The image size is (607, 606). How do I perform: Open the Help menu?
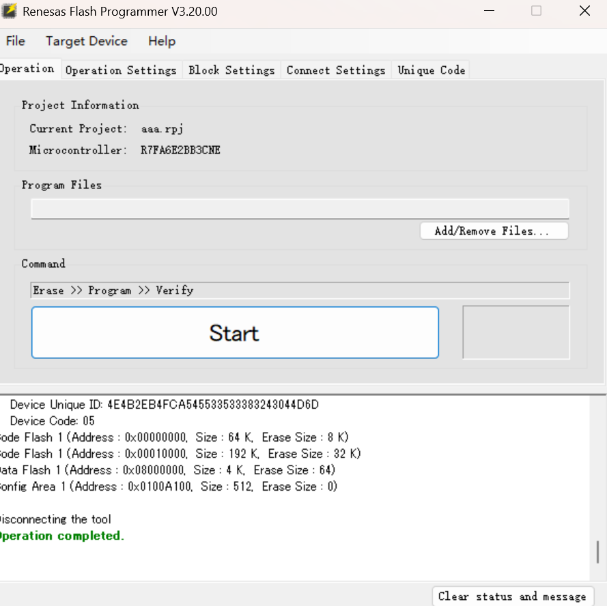(x=162, y=41)
